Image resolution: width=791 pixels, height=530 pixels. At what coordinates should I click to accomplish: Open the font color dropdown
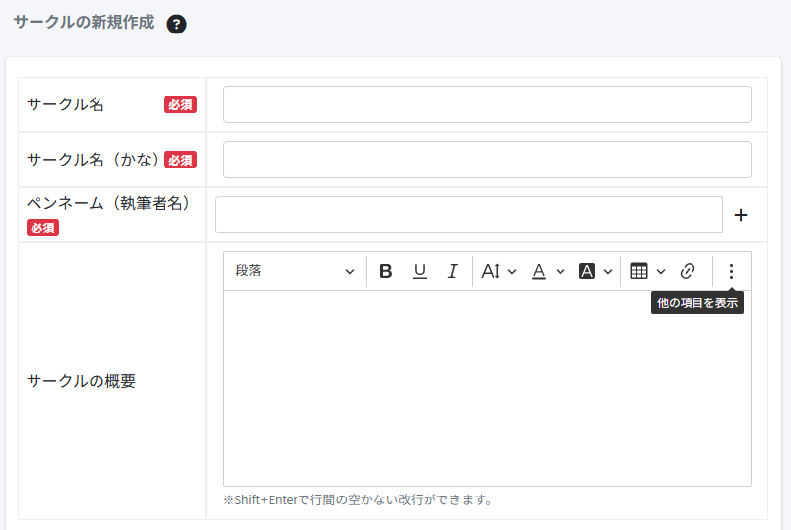549,271
